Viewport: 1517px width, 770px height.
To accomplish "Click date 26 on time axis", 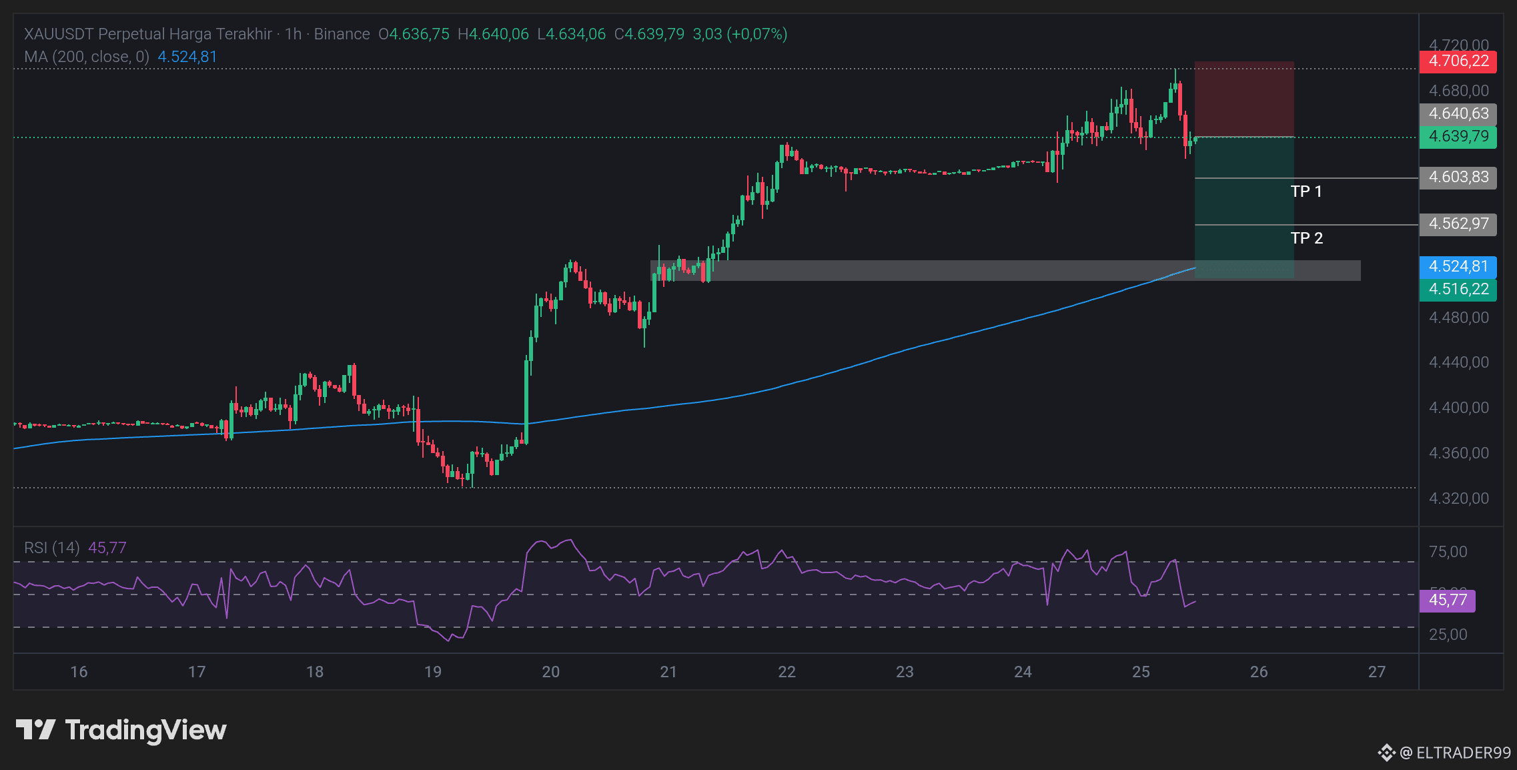I will pyautogui.click(x=1259, y=672).
